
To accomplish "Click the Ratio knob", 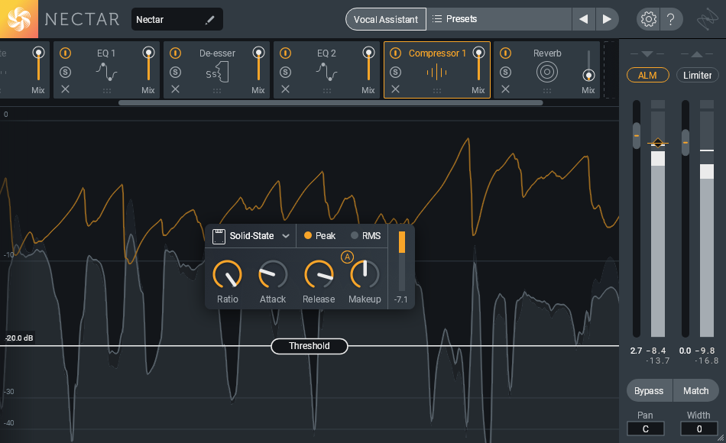I will tap(227, 274).
